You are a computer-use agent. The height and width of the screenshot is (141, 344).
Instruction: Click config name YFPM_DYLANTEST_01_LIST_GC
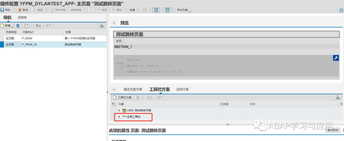coord(160,72)
